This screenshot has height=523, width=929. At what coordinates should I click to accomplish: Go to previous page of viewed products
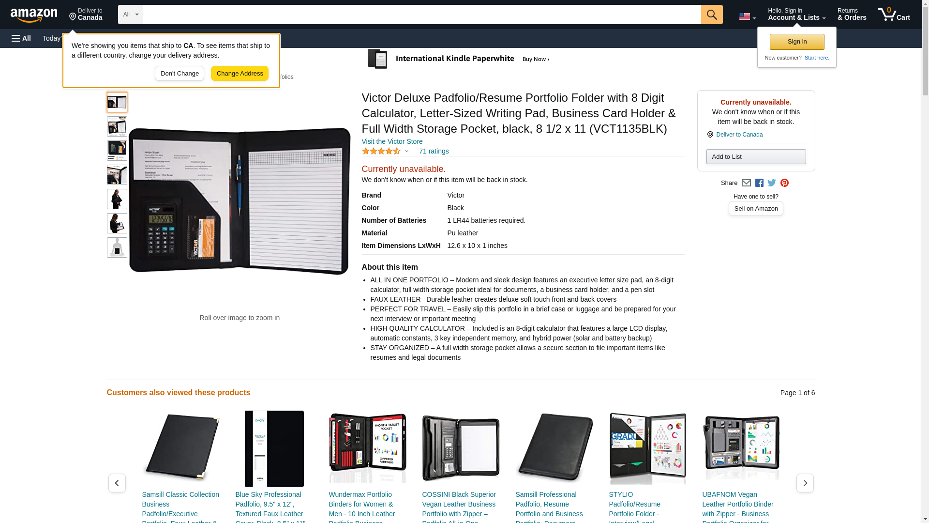click(117, 483)
